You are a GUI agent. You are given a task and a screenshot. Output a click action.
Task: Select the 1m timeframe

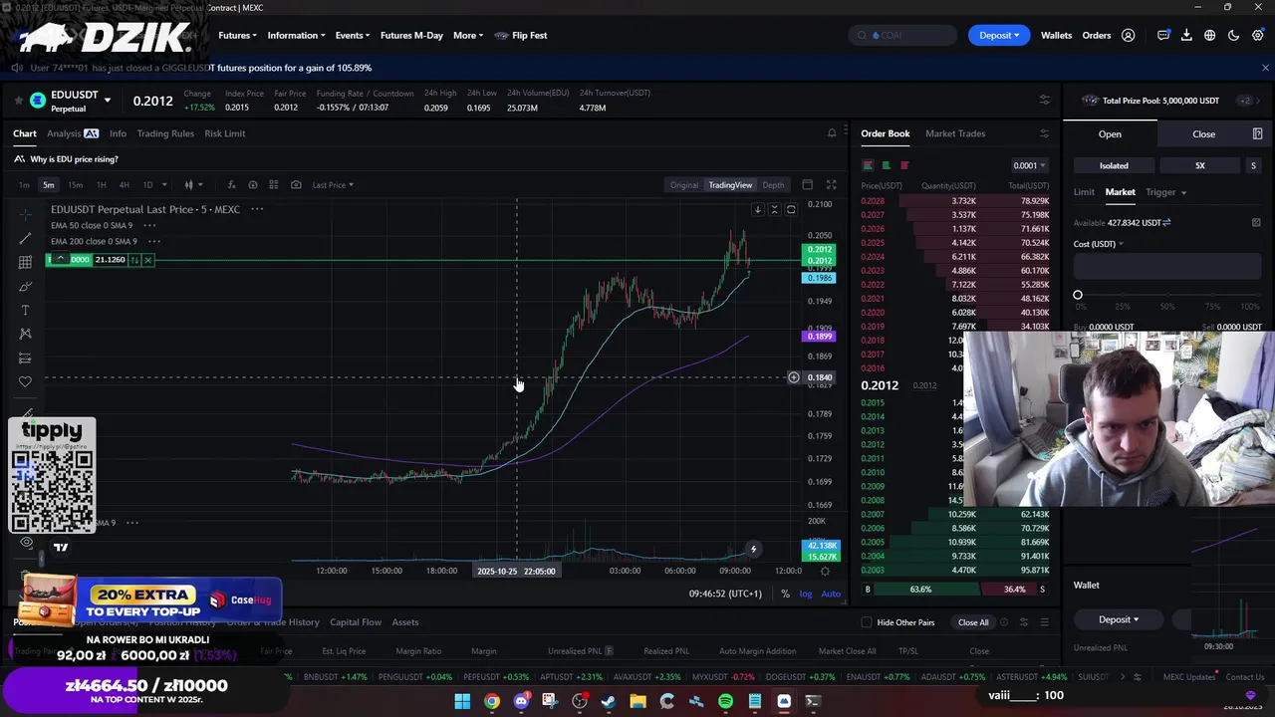pyautogui.click(x=24, y=184)
